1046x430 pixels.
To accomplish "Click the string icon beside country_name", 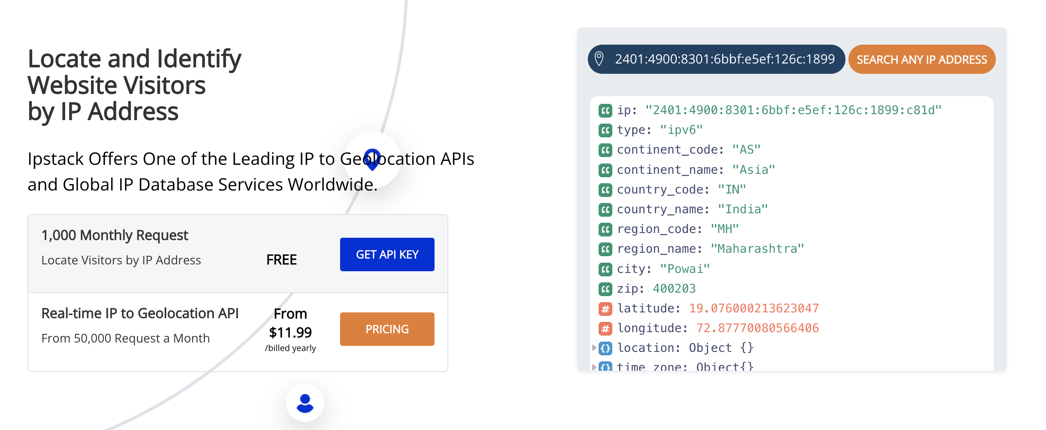I will [605, 209].
